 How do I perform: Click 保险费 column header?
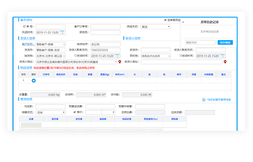[175, 119]
